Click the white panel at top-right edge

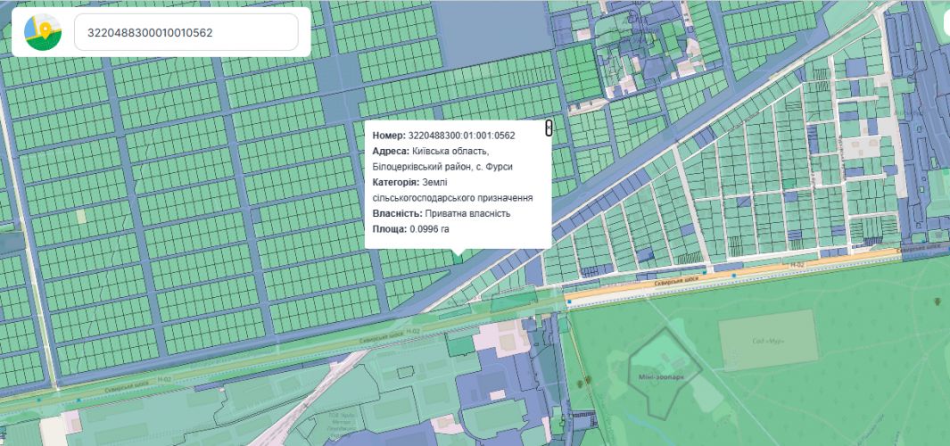[946, 21]
